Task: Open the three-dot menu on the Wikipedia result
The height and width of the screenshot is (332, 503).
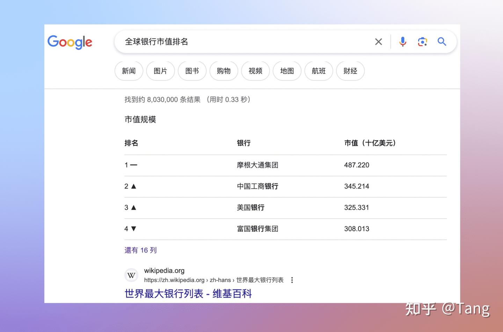Action: point(292,280)
